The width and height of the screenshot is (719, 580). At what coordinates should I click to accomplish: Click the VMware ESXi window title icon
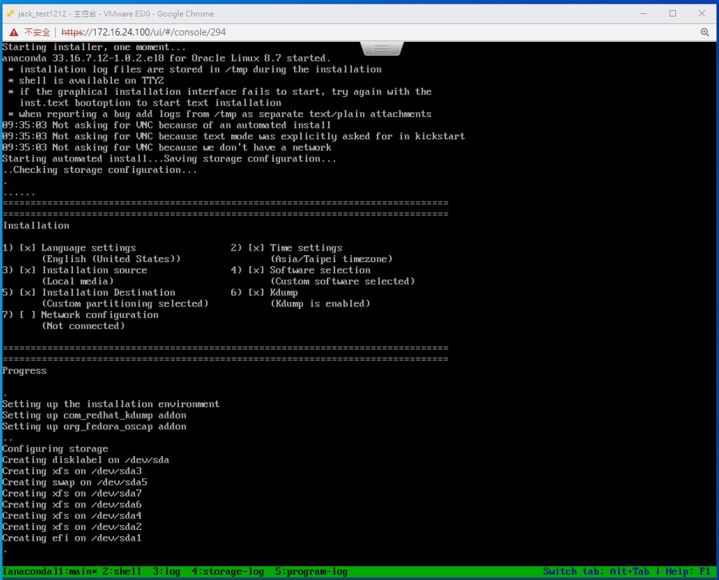click(10, 13)
